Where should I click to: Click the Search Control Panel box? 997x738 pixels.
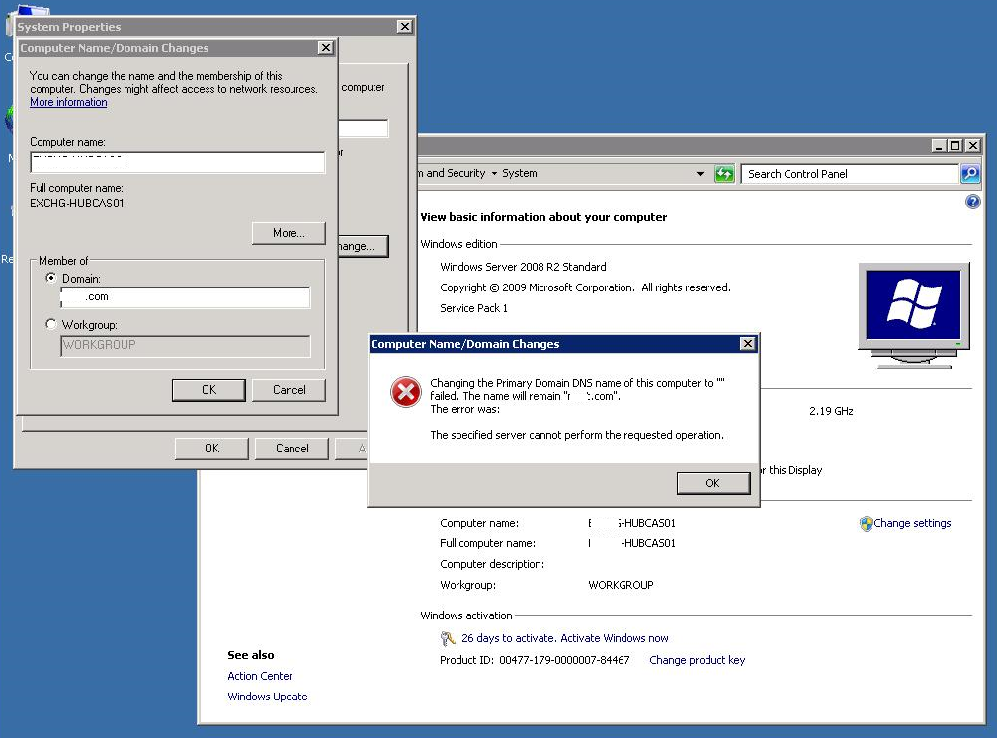(x=850, y=174)
